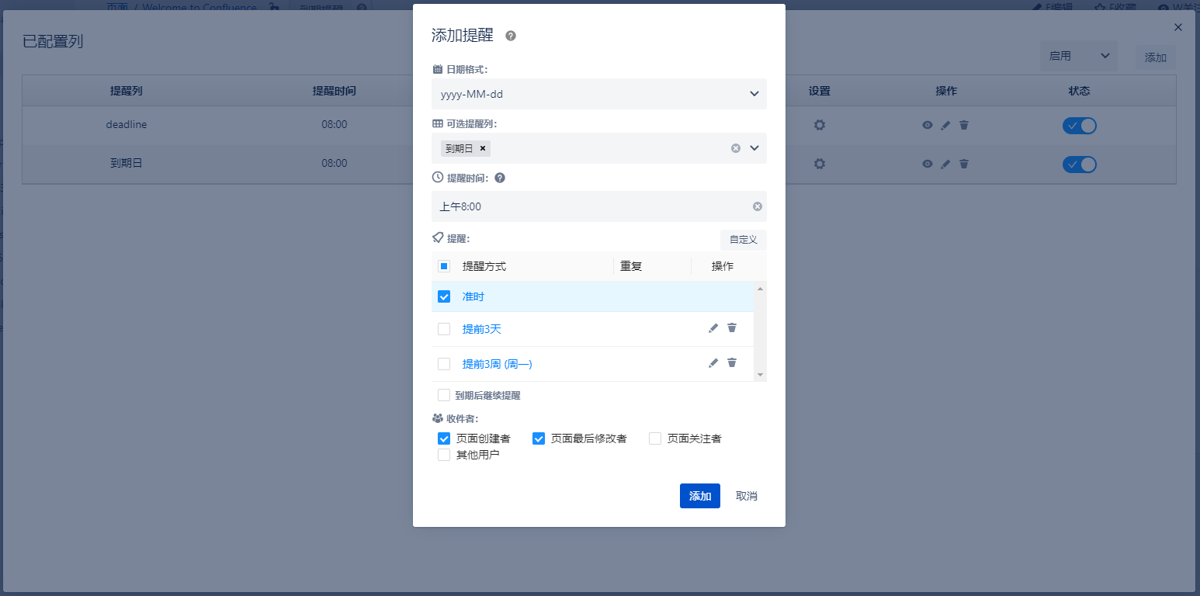1200x596 pixels.
Task: Click the help icon next to 提醒时间
Action: pos(500,178)
